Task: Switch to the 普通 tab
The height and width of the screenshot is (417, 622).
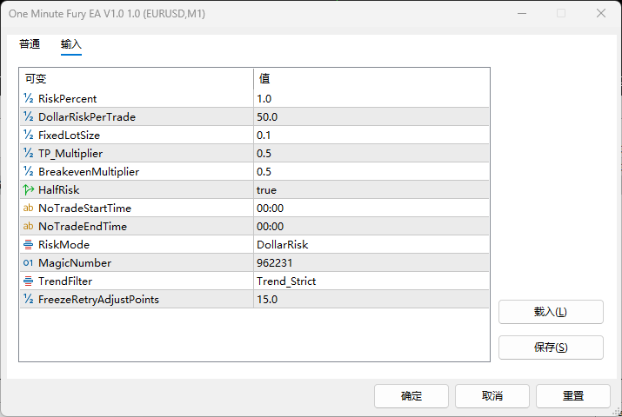Action: pos(30,44)
